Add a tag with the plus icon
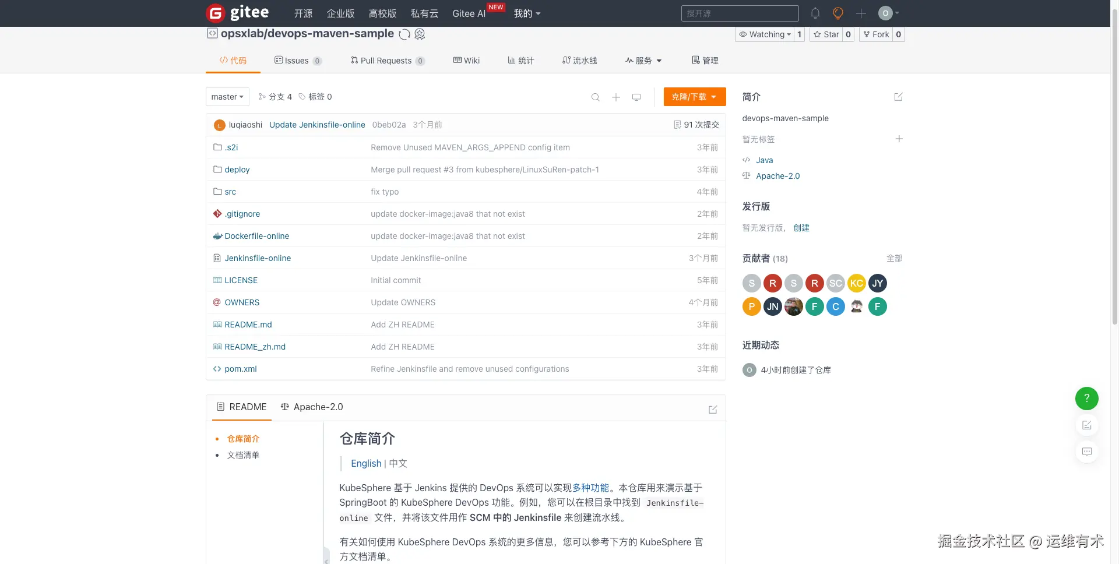1119x564 pixels. 899,139
